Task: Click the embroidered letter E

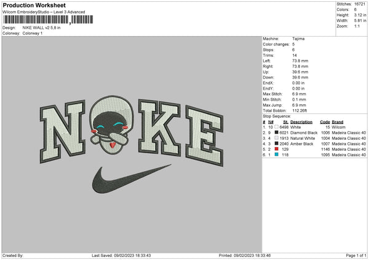Action: tap(204, 136)
